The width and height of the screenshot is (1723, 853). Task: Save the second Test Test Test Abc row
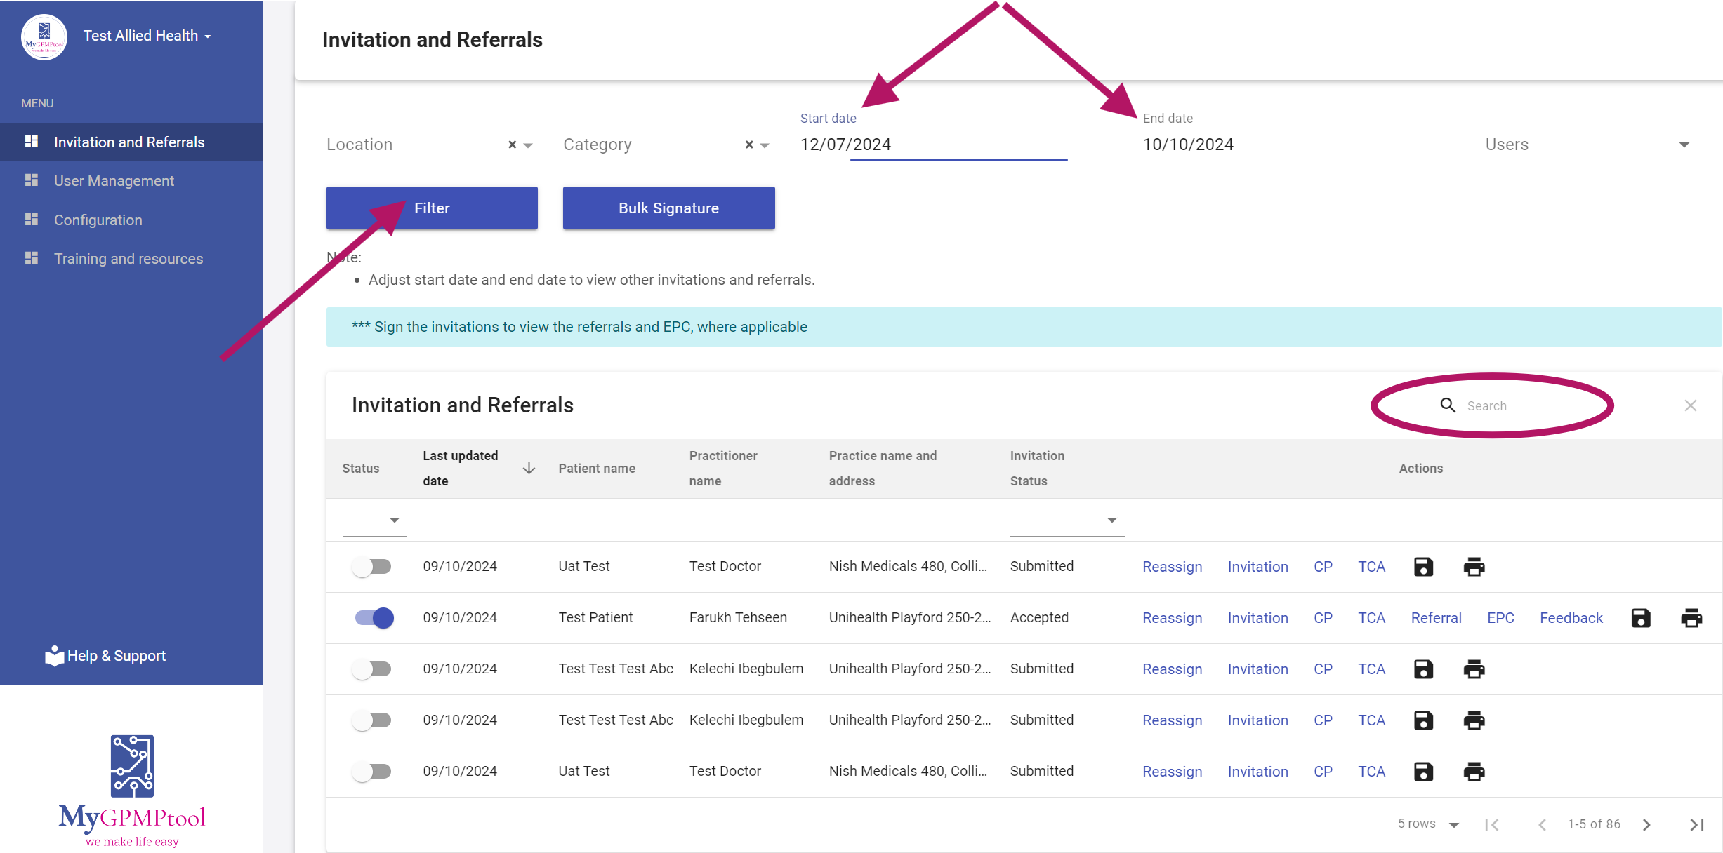coord(1423,720)
